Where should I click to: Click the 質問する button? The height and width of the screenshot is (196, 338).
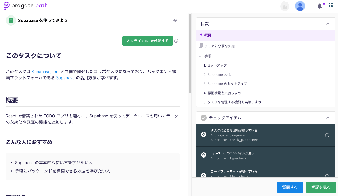tap(290, 187)
